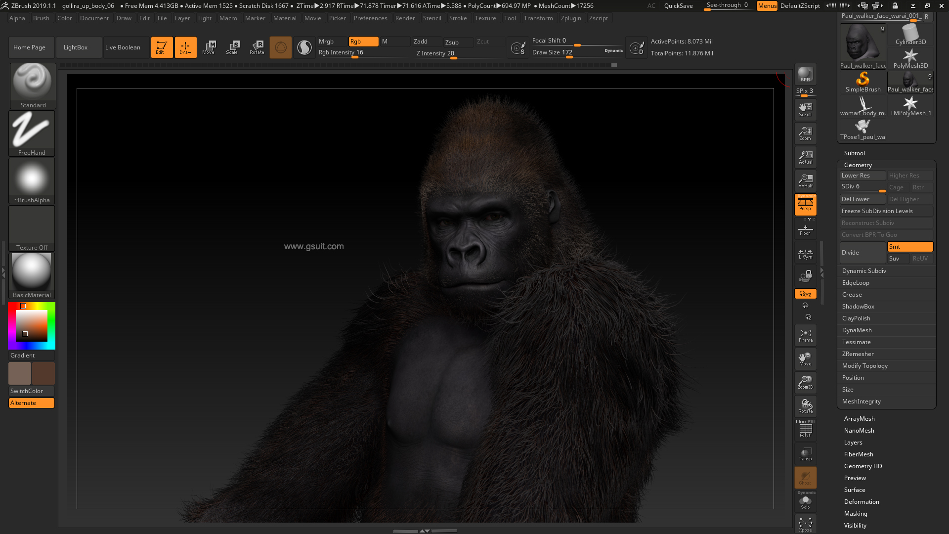The width and height of the screenshot is (949, 534).
Task: Click the BPR render icon
Action: pos(805,74)
